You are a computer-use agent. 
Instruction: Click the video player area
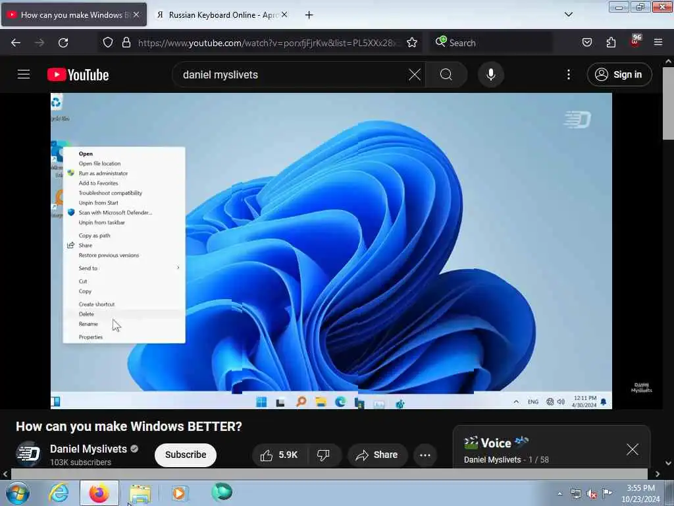(331, 250)
